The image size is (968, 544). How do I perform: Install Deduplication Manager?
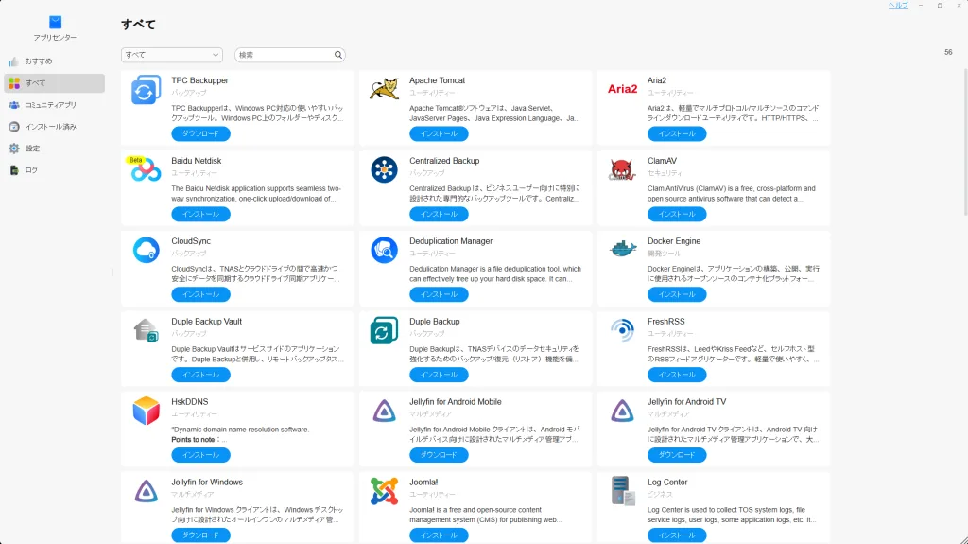pos(439,294)
